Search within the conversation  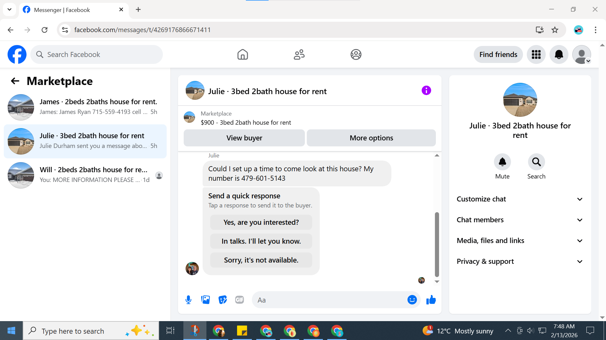[536, 162]
